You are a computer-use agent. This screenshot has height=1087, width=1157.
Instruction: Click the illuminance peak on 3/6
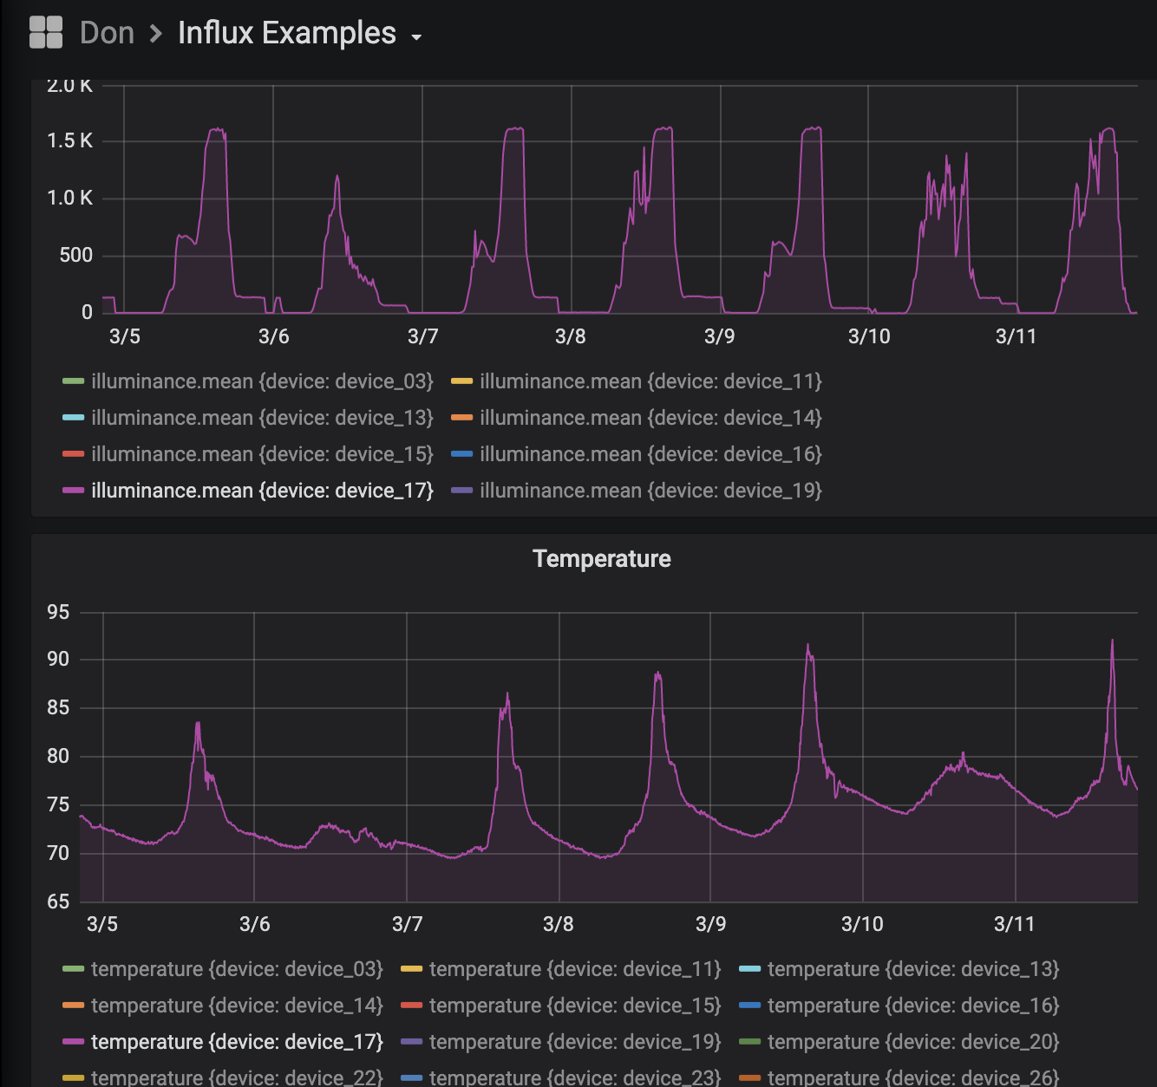tap(337, 177)
